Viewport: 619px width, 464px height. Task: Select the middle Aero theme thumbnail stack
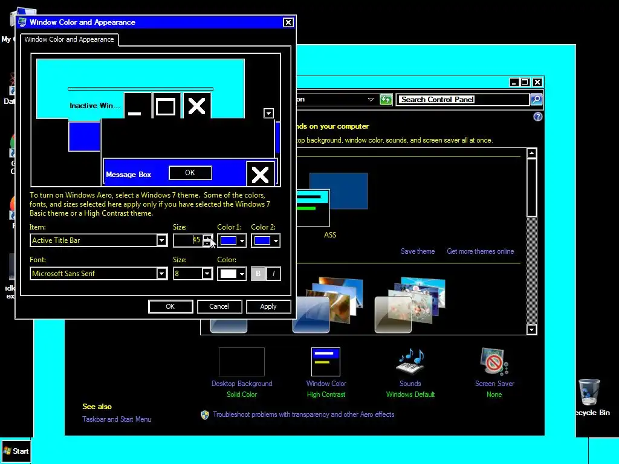pyautogui.click(x=328, y=304)
